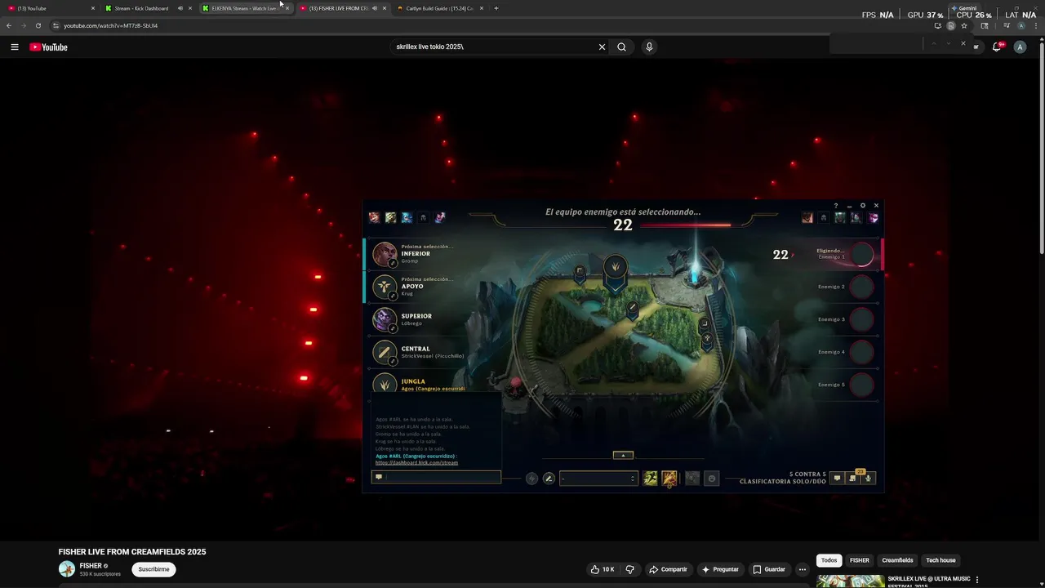The image size is (1045, 588).
Task: Go back in browser history
Action: pos(9,25)
